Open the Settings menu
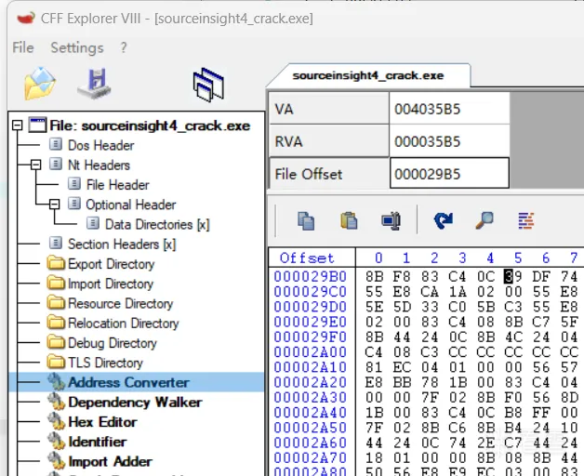 click(77, 47)
